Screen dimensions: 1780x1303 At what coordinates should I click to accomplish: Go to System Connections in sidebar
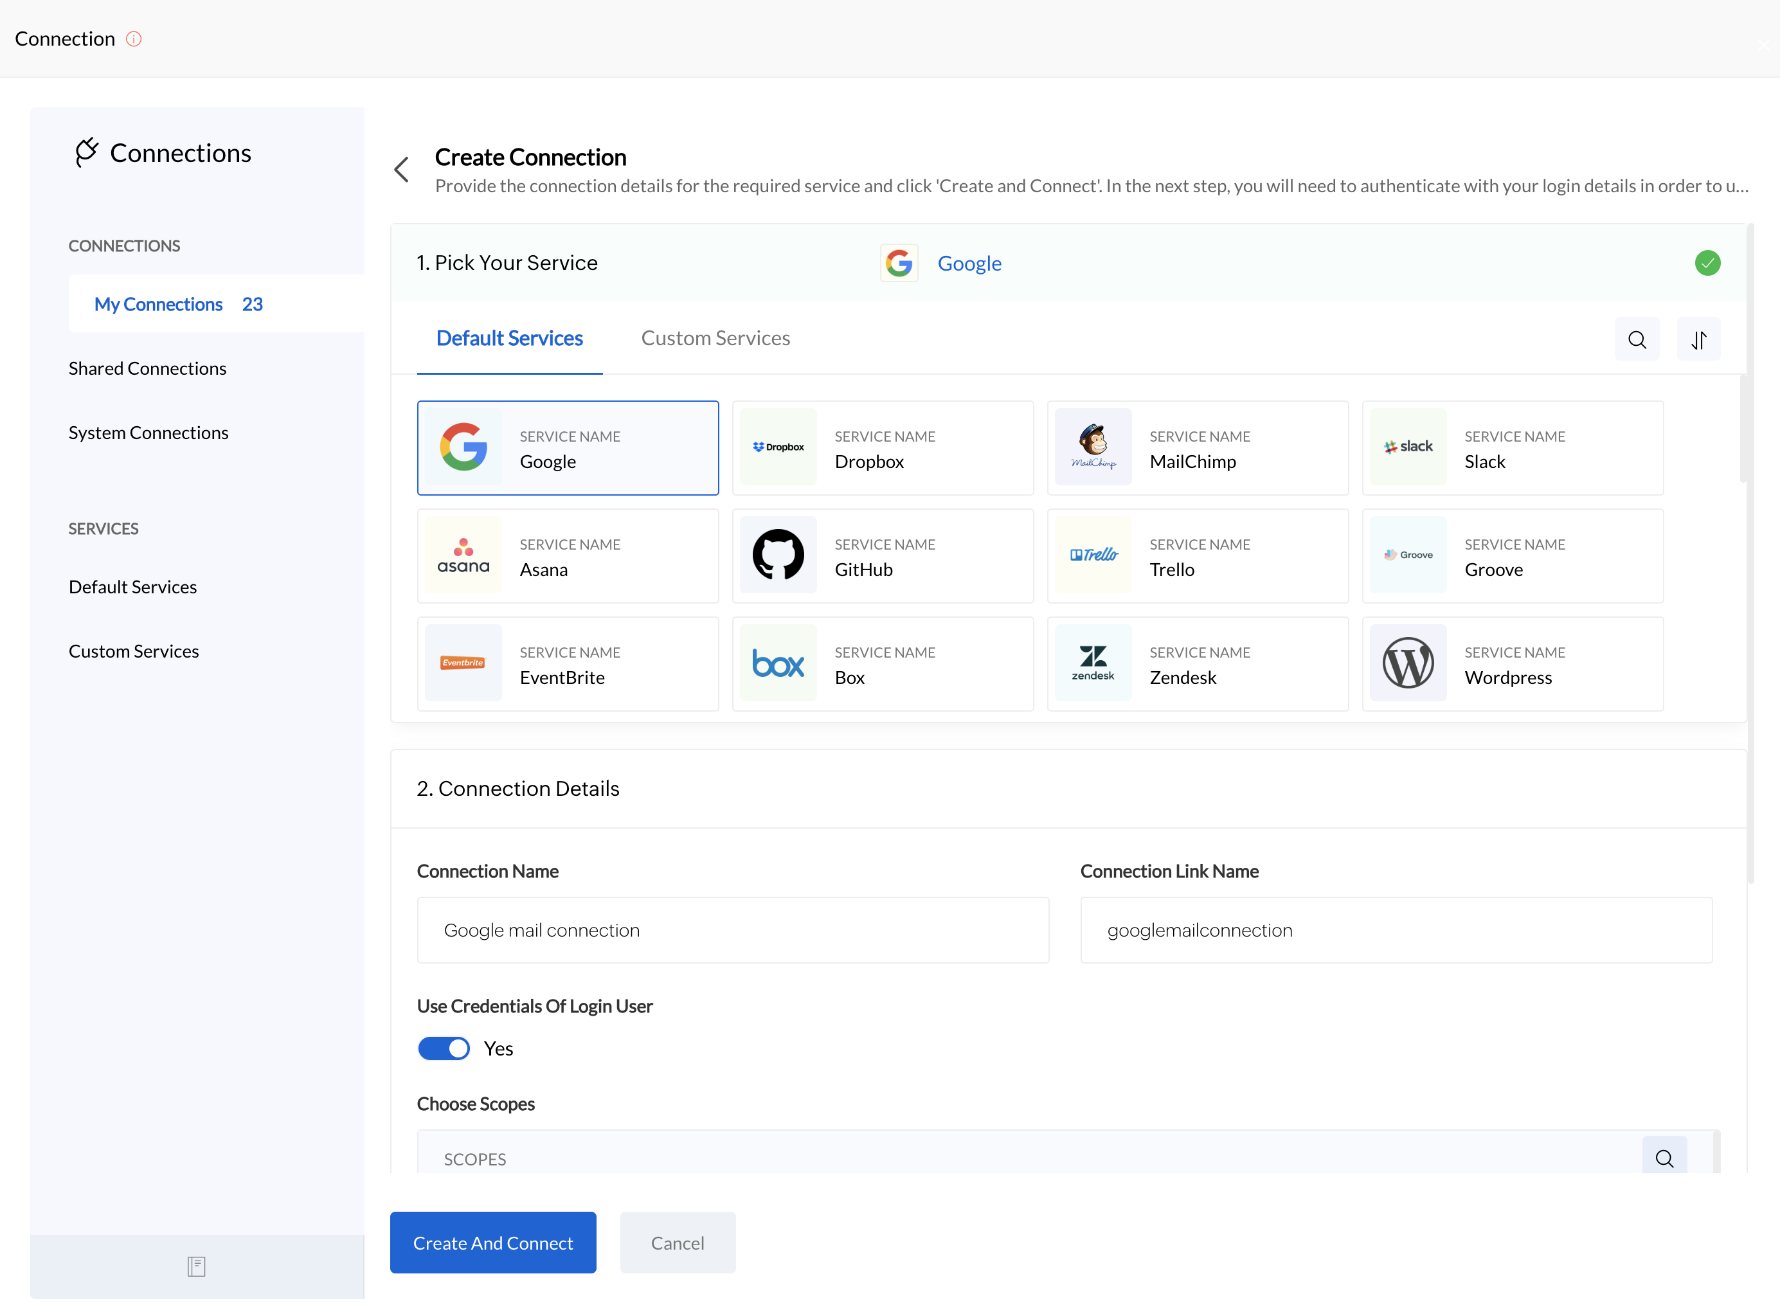(148, 433)
